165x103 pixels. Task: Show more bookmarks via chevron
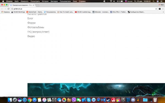point(163,12)
